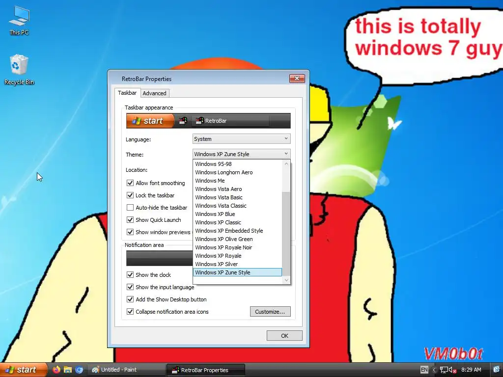This screenshot has width=503, height=377.
Task: Toggle Show Quick Launch checkbox
Action: click(x=130, y=220)
